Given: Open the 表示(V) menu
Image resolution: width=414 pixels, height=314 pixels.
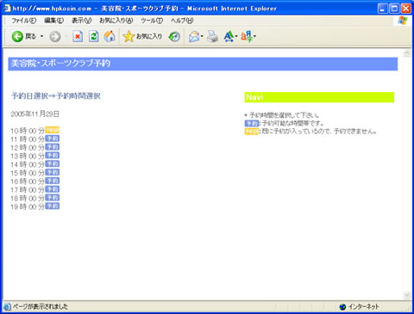Looking at the screenshot, I should pos(81,21).
